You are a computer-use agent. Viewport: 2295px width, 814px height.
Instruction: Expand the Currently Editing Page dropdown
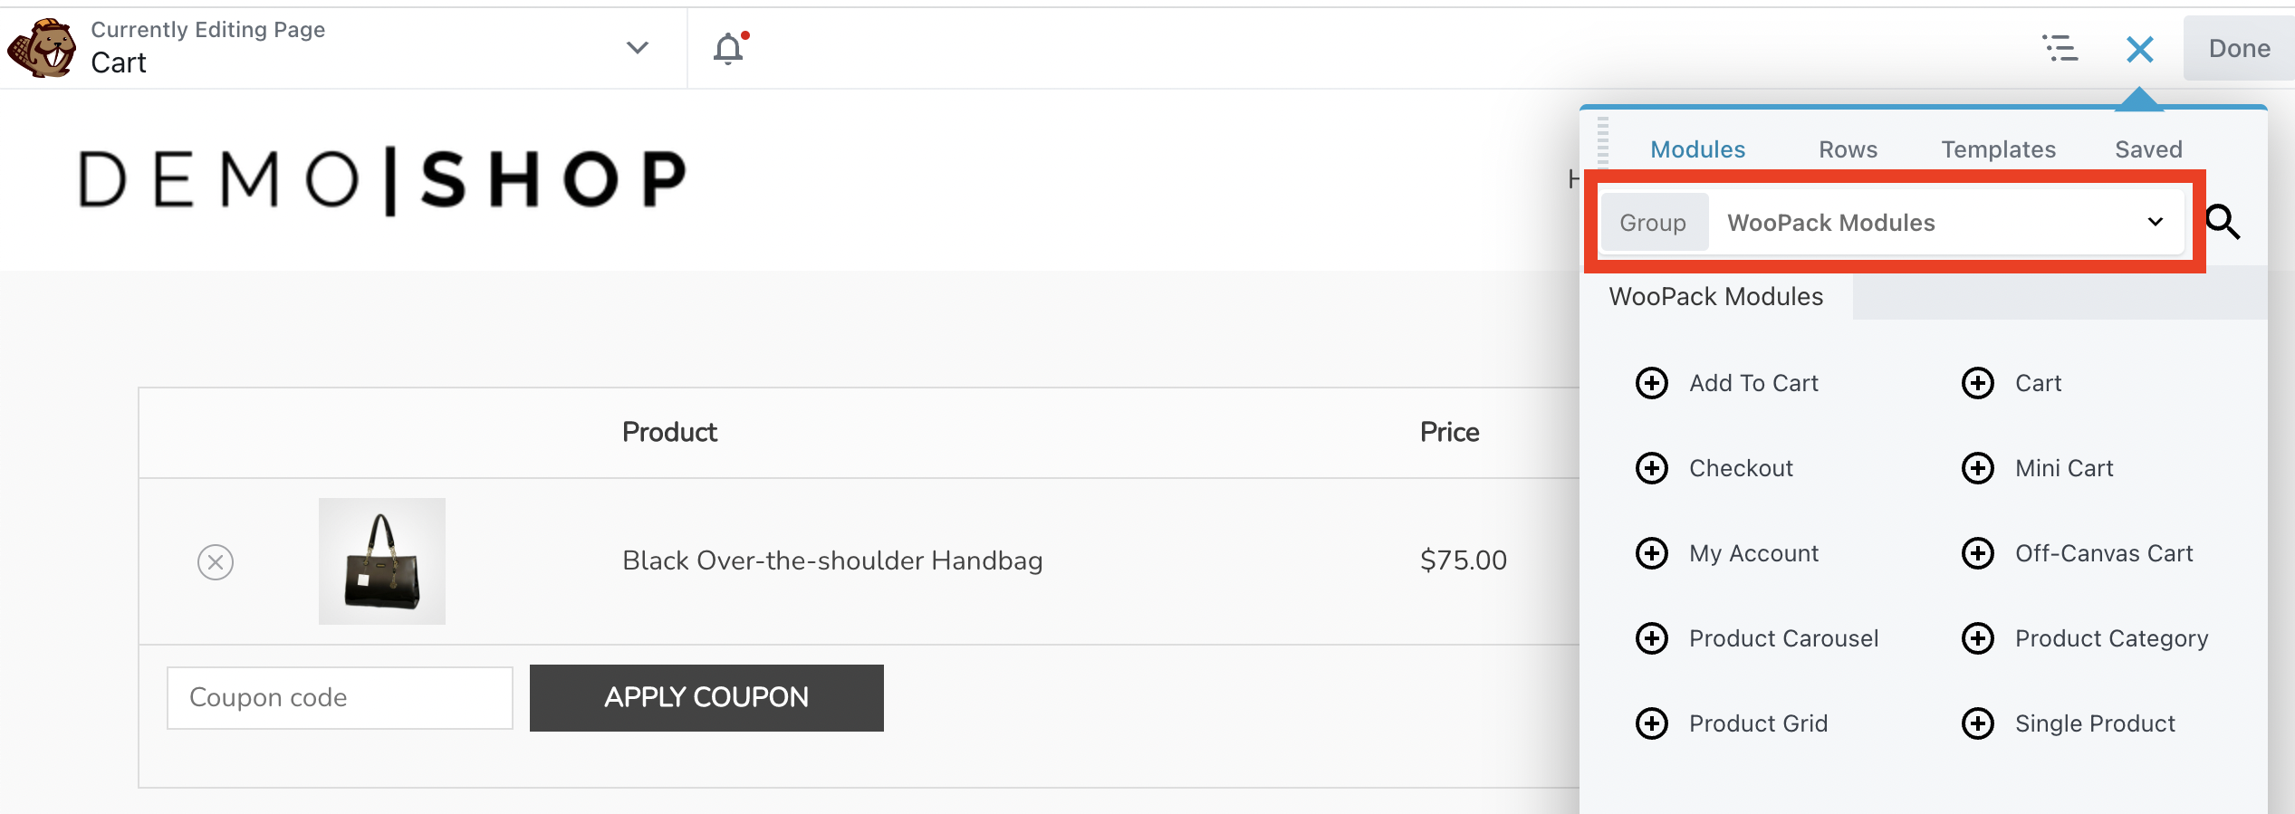pos(637,49)
